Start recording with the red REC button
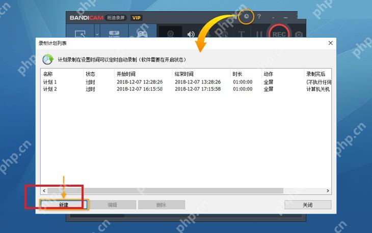The width and height of the screenshot is (372, 233). coord(279,33)
